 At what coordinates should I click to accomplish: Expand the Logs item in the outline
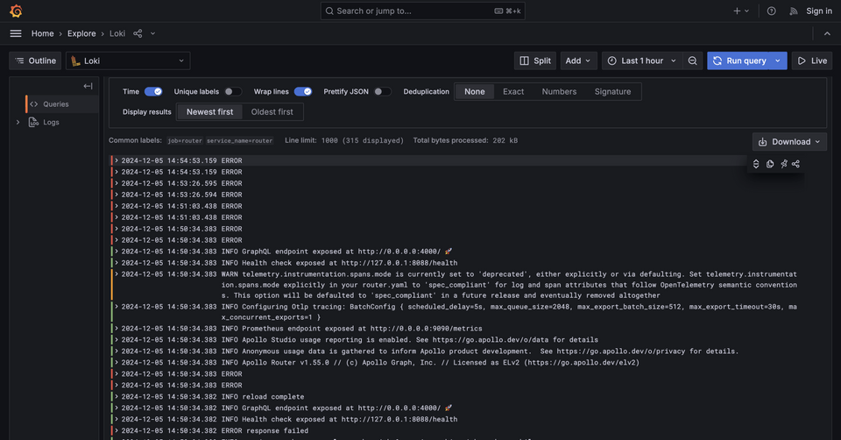[x=18, y=123]
